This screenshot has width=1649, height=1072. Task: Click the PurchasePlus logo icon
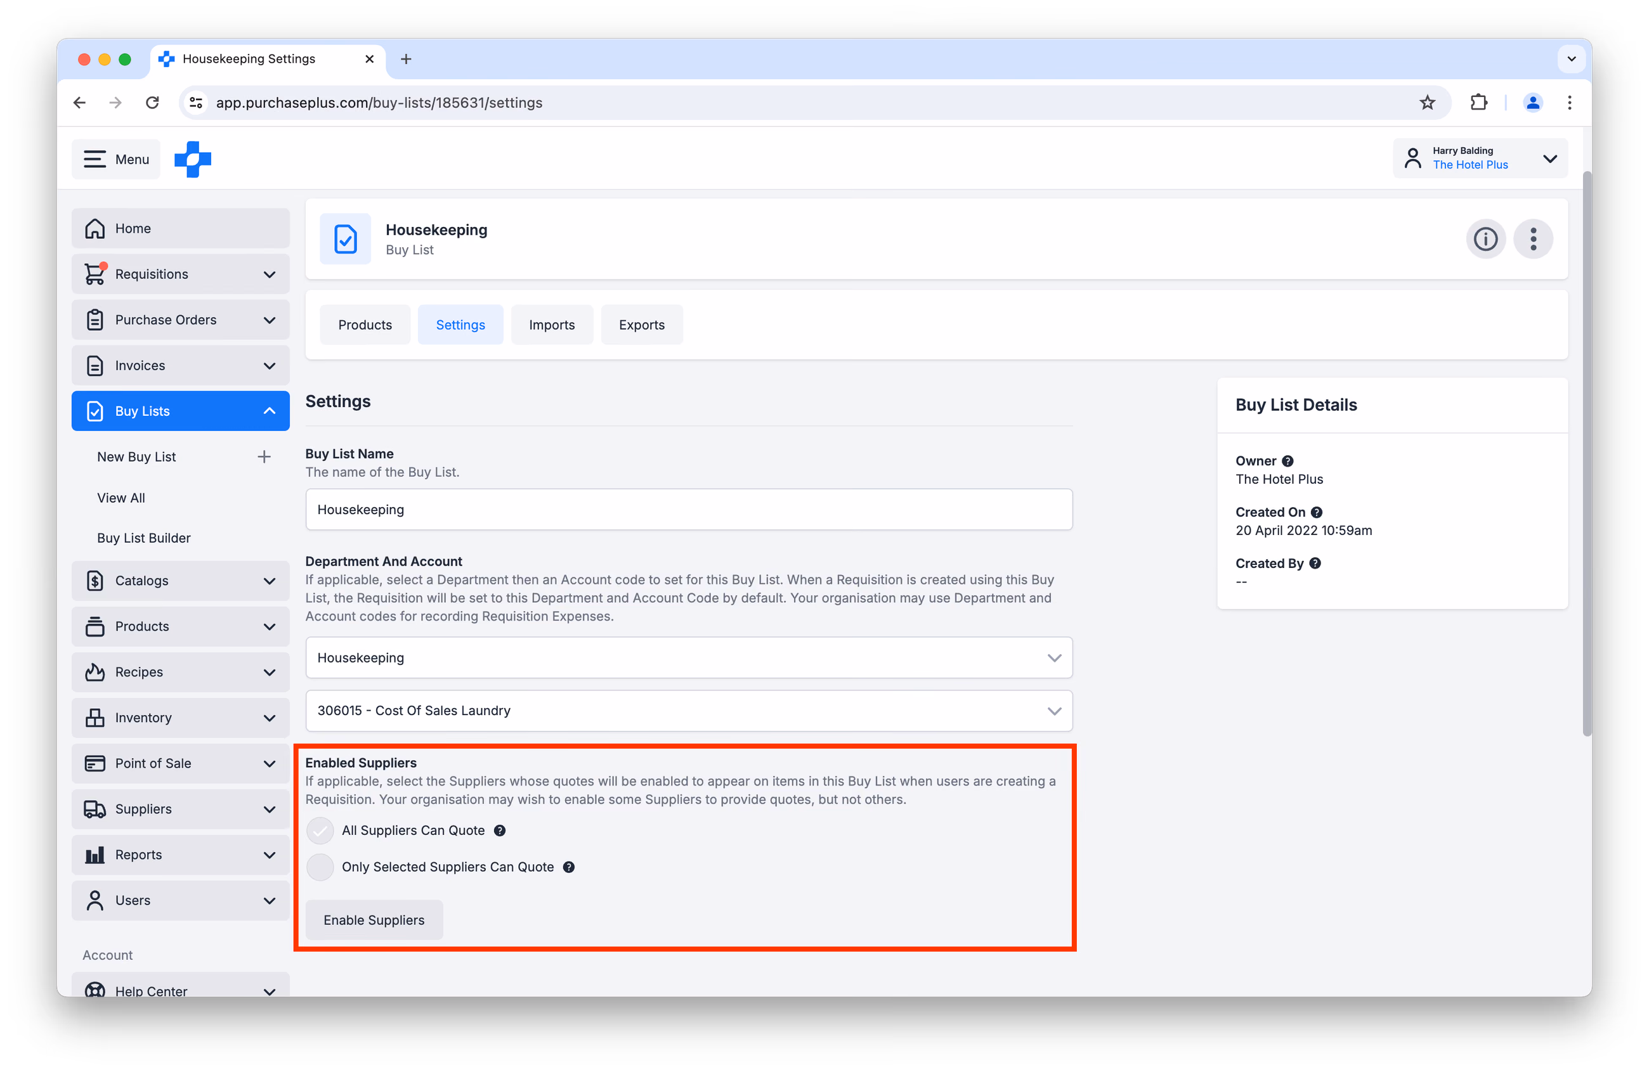193,159
